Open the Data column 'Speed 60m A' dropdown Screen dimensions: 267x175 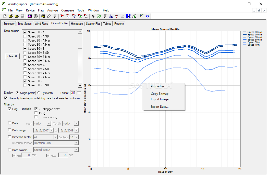pos(77,150)
